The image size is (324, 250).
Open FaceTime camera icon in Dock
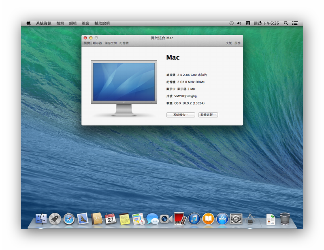pyautogui.click(x=166, y=219)
